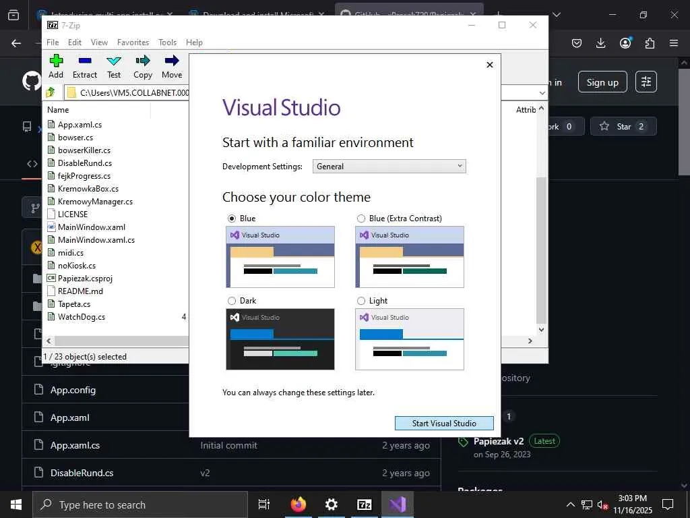Screen dimensions: 690x518
Task: Open App.config in the GitHub file list
Action: click(73, 390)
